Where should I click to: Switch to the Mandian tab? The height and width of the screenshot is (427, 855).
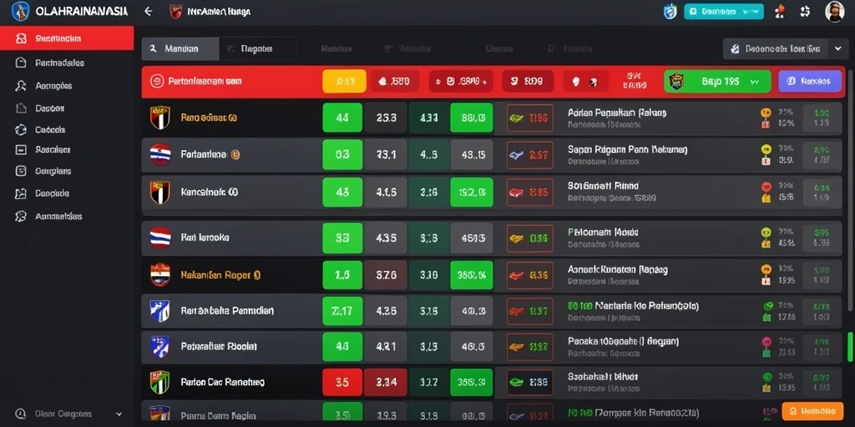pos(180,48)
